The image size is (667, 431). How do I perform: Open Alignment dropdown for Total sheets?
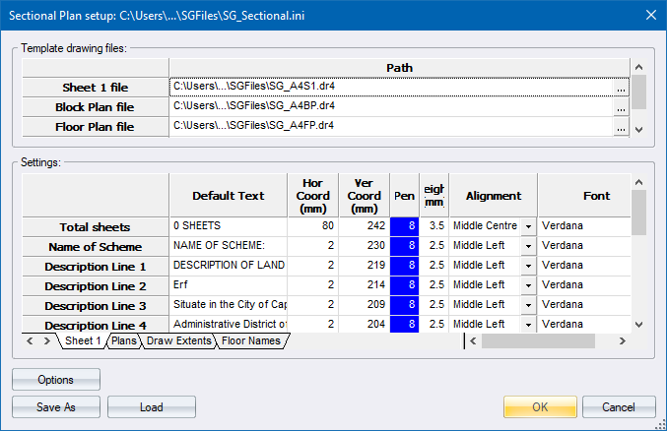coord(528,227)
